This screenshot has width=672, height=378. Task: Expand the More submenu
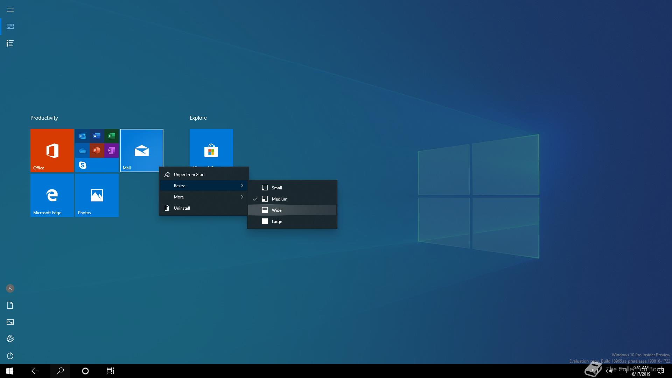click(204, 197)
